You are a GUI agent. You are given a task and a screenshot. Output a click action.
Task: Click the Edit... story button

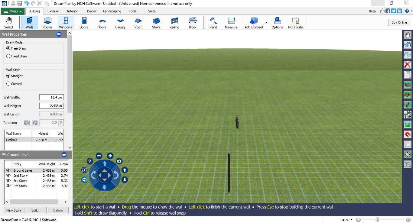(x=36, y=210)
